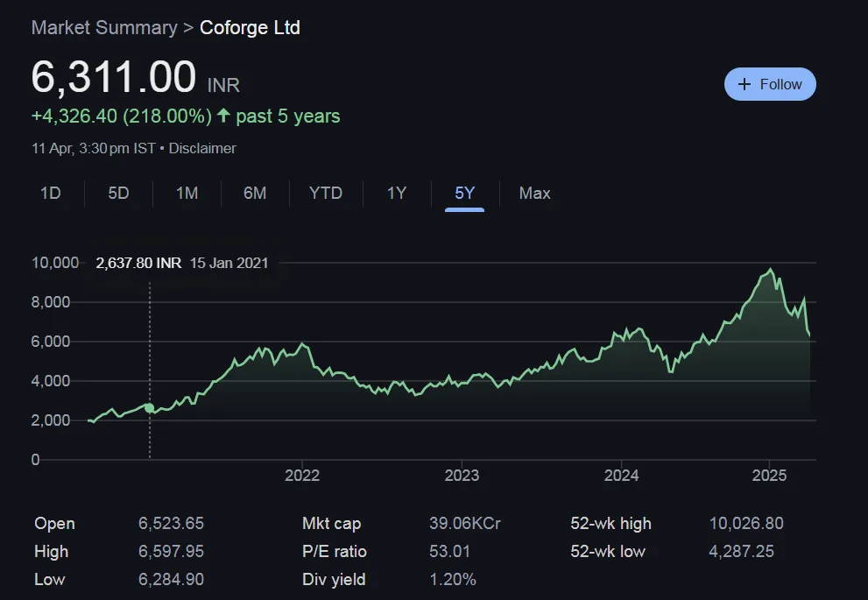Click the green up arrow icon
Screen dimensions: 868x600
pos(223,115)
